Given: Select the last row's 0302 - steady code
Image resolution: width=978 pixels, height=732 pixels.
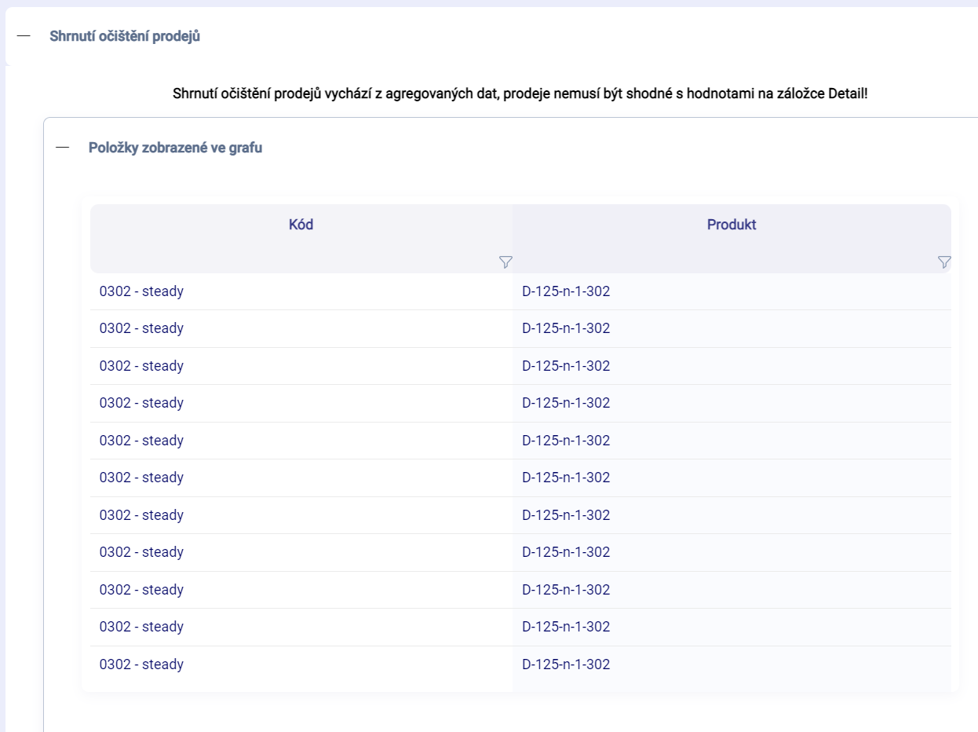Looking at the screenshot, I should click(141, 664).
